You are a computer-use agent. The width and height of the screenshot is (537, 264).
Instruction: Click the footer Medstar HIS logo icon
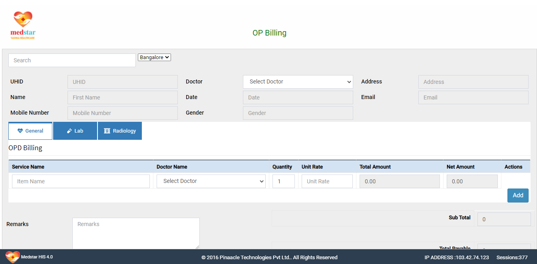click(x=12, y=257)
